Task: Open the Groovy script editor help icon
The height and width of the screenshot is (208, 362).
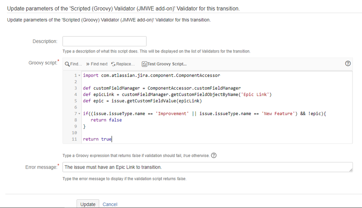Action: coord(348,64)
